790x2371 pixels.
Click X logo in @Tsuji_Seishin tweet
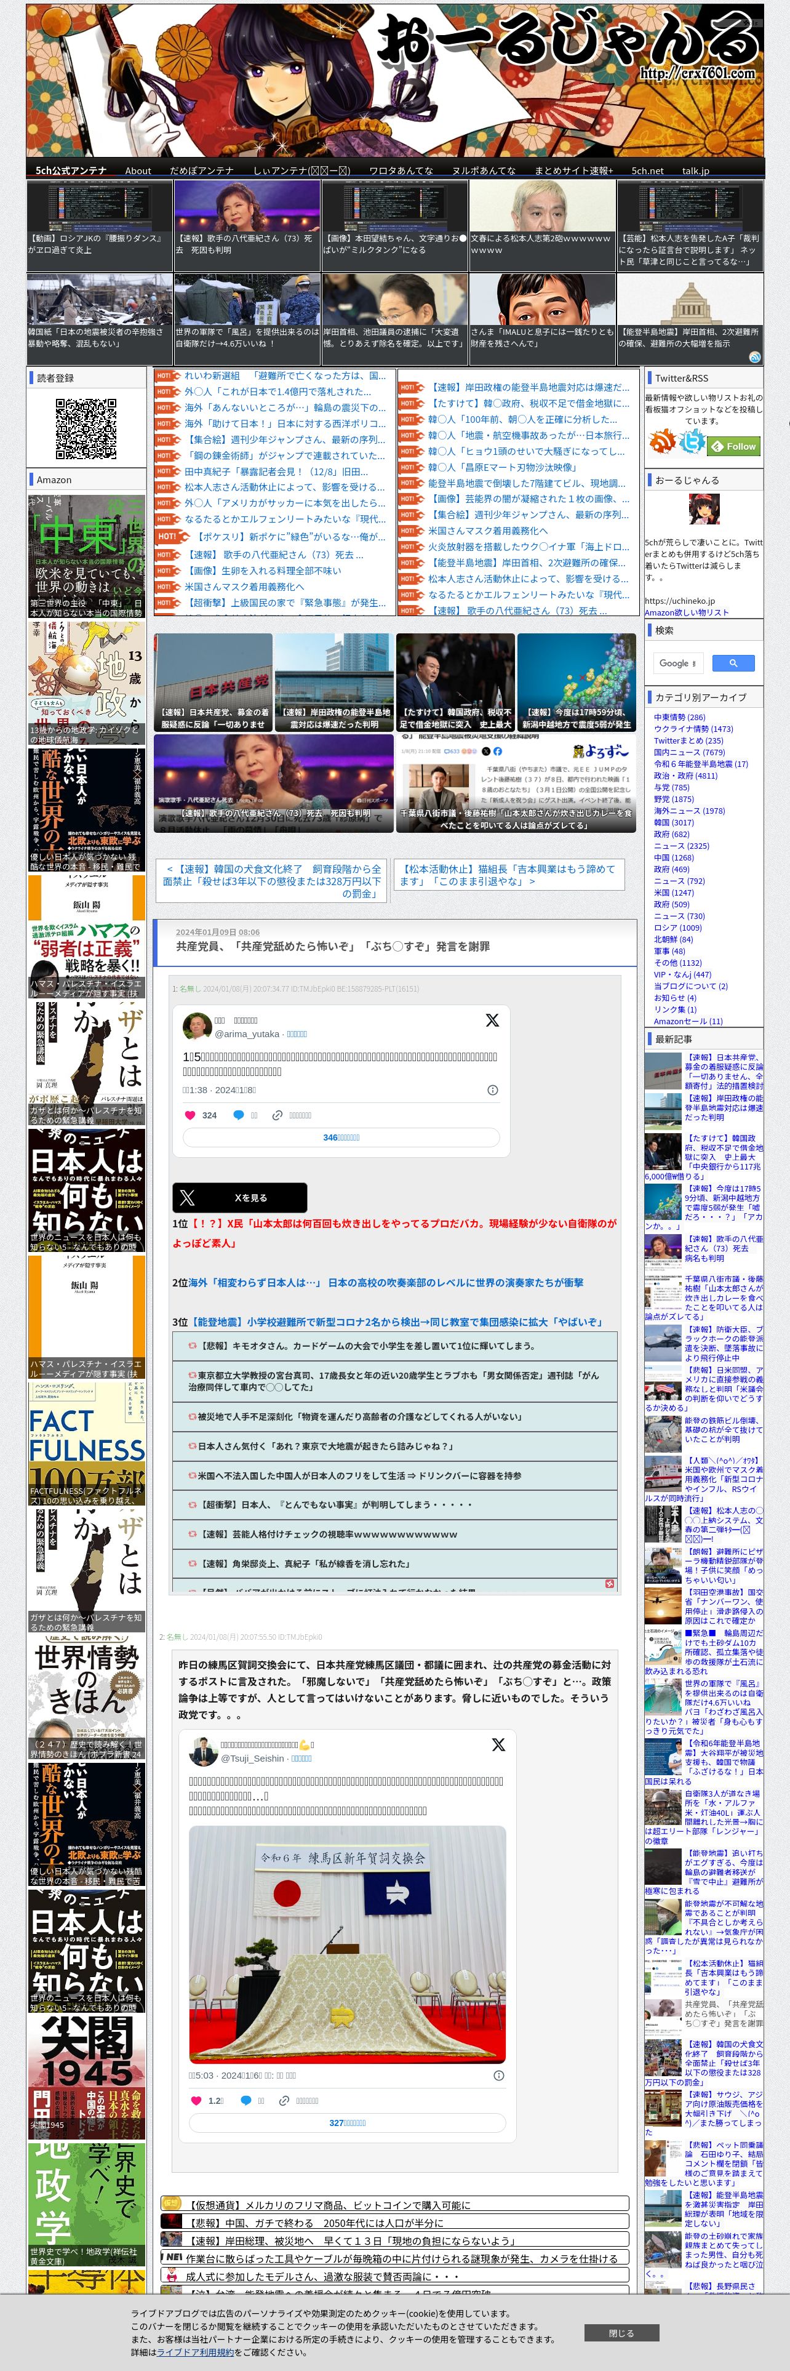click(498, 1744)
